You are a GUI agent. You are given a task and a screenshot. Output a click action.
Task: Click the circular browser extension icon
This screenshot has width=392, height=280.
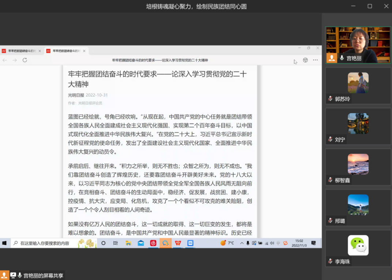(x=305, y=60)
